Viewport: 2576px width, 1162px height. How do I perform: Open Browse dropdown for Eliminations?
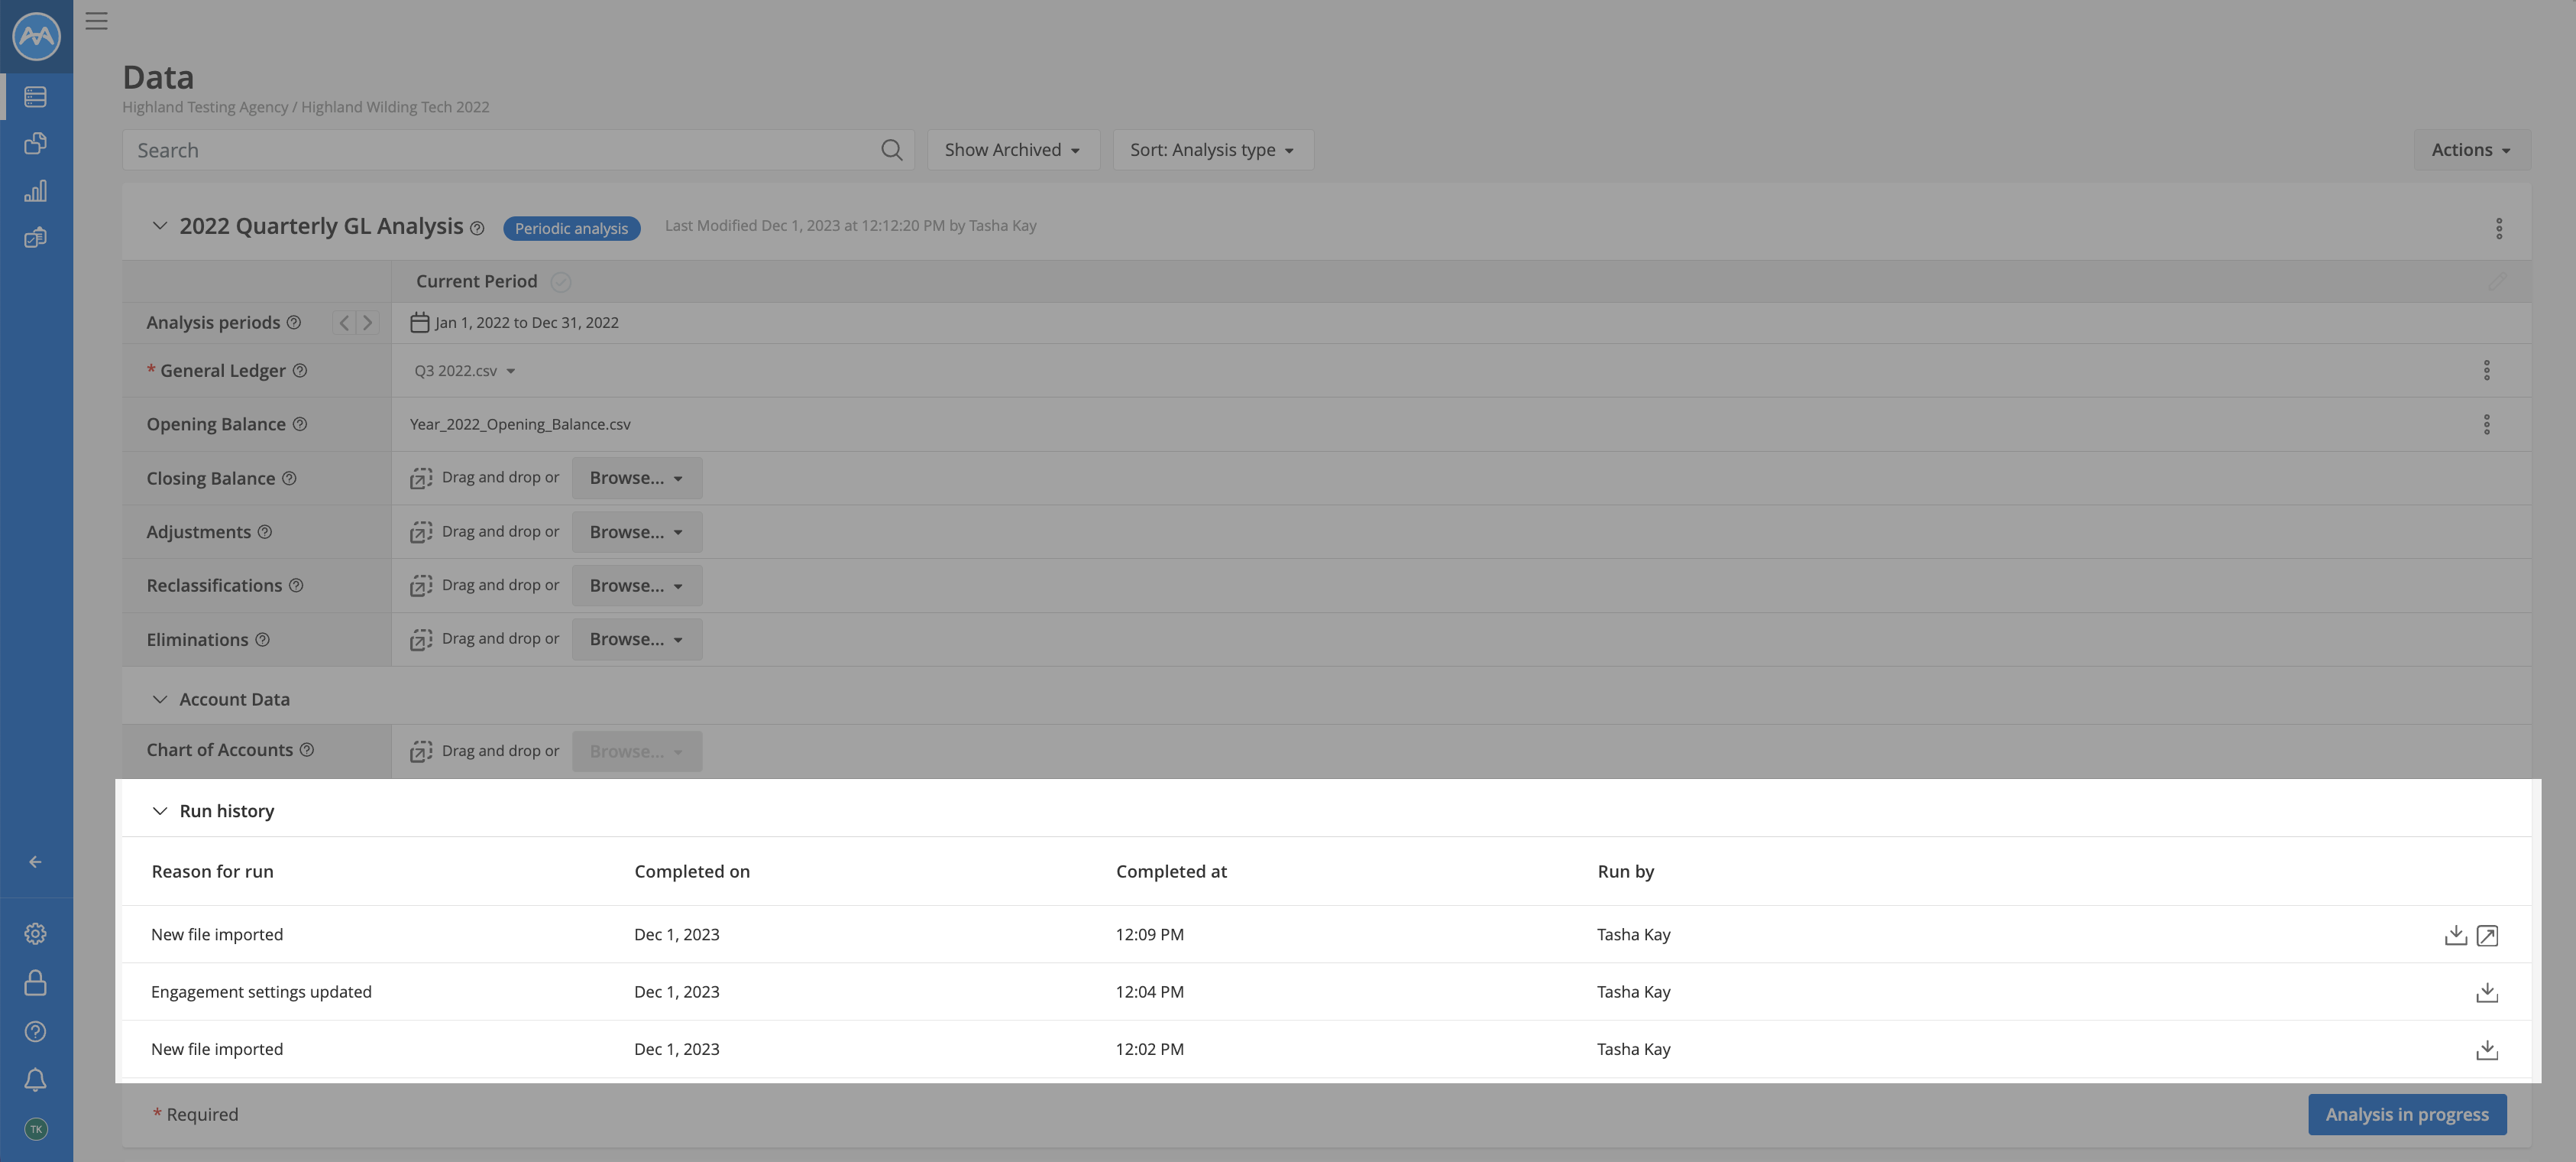tap(637, 640)
